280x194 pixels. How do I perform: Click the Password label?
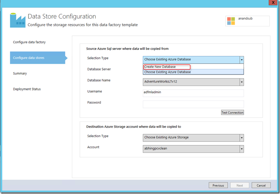(x=94, y=102)
